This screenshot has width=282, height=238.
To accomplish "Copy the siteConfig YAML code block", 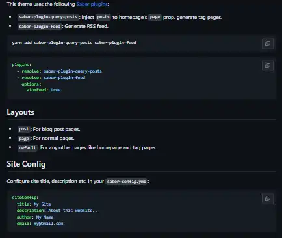I will point(268,198).
